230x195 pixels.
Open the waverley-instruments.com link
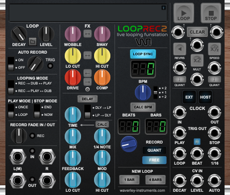[142, 191]
